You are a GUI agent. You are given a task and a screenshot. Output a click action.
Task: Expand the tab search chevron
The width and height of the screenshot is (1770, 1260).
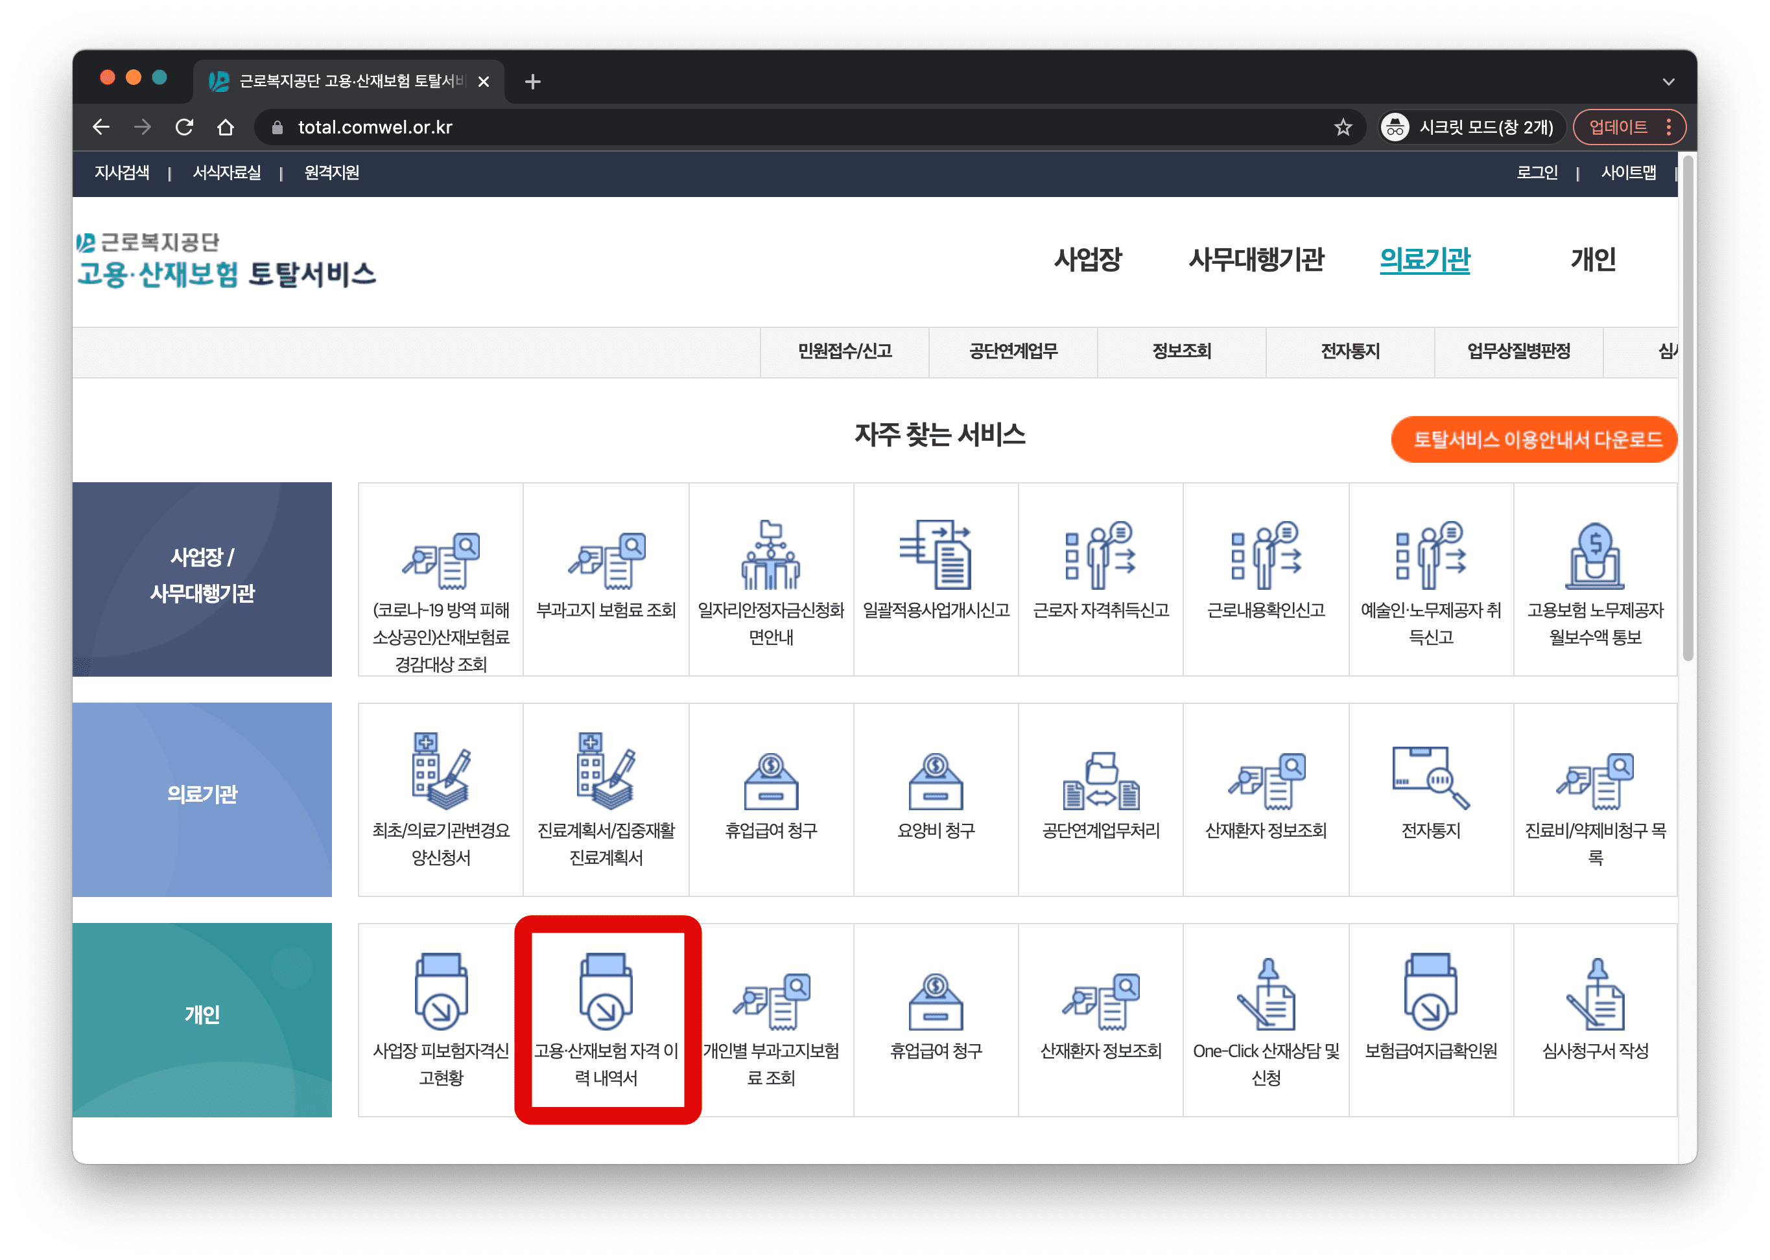coord(1668,82)
